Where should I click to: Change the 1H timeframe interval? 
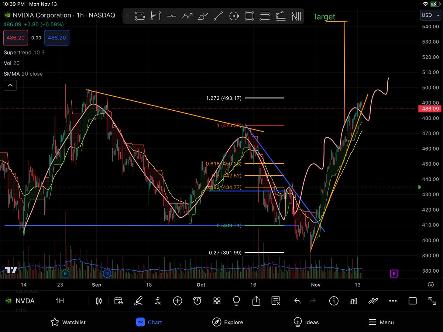(x=60, y=301)
